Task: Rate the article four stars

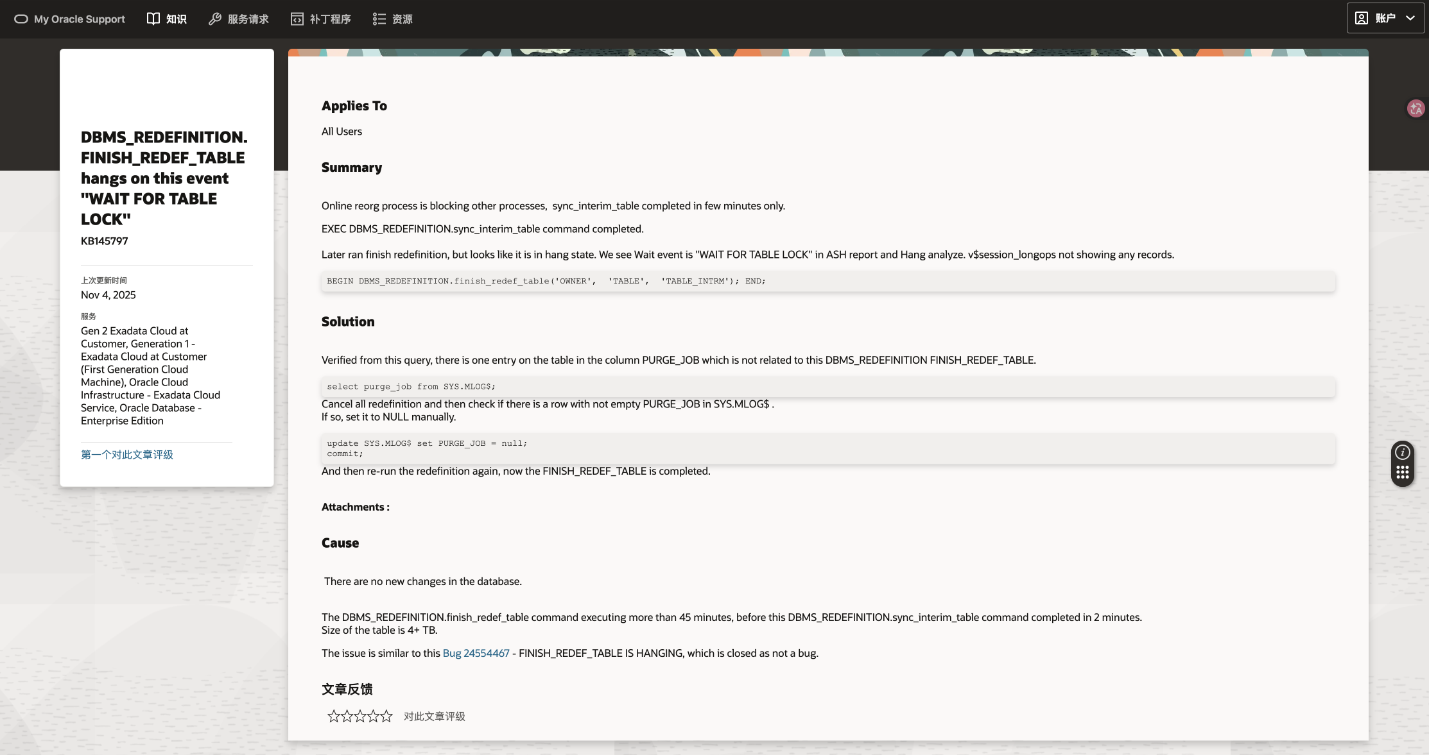Action: (x=373, y=716)
